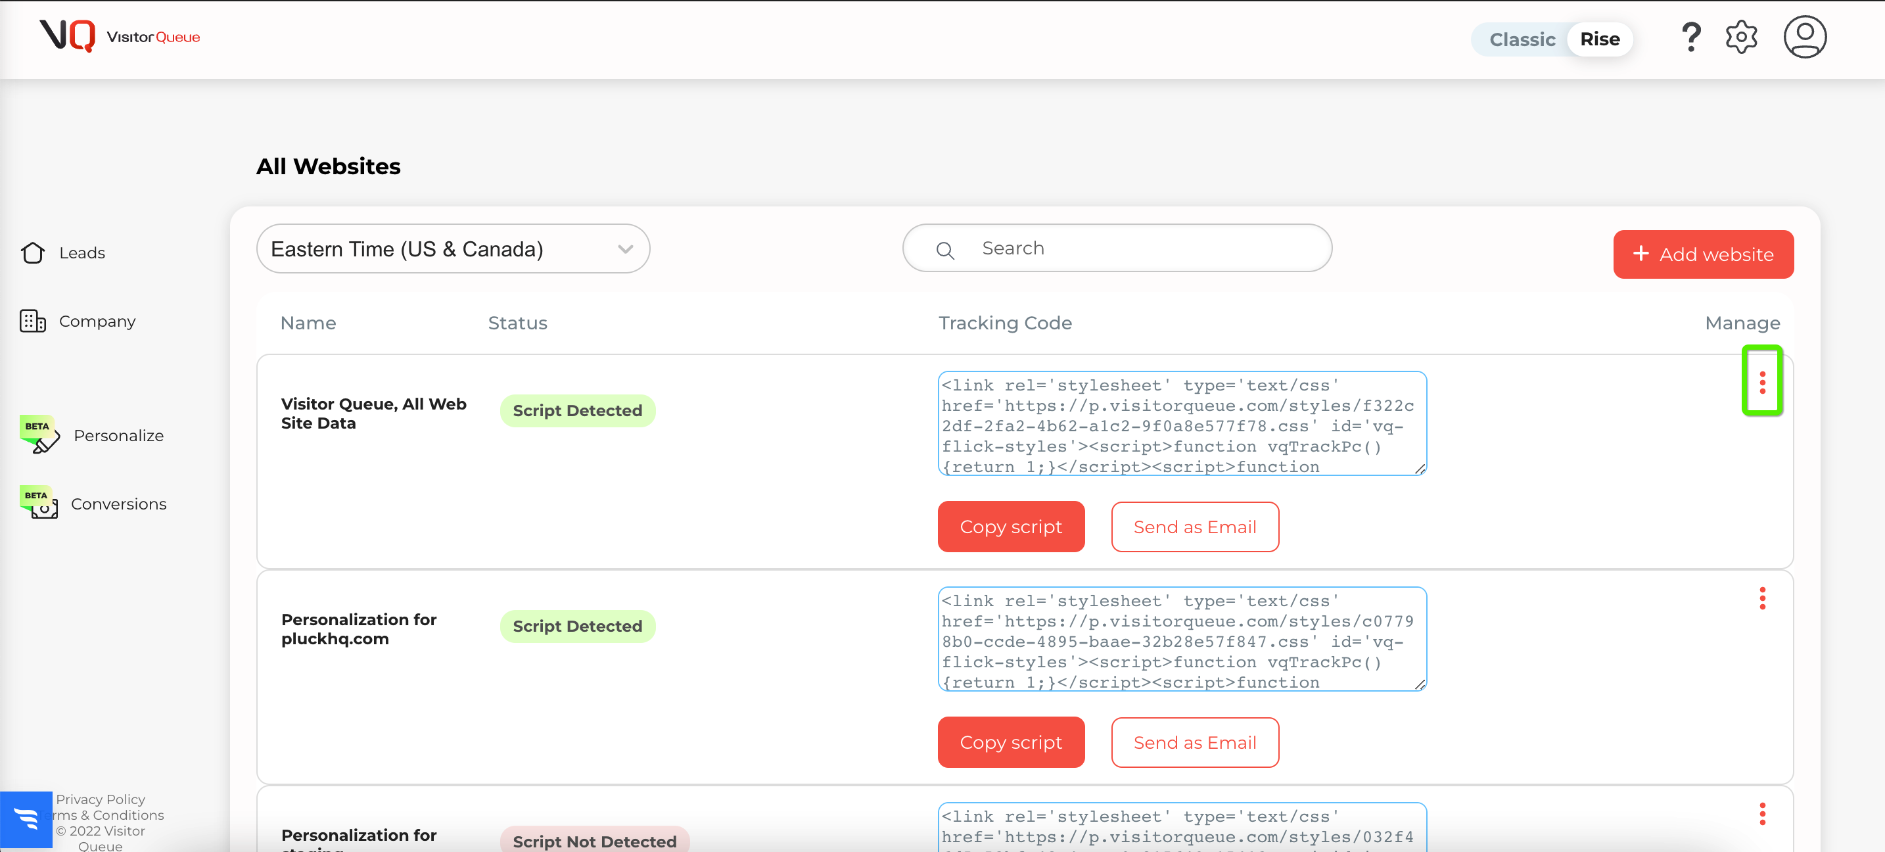The height and width of the screenshot is (852, 1885).
Task: Open manage menu for Visitor Queue, All Web Site Data
Action: (x=1762, y=382)
